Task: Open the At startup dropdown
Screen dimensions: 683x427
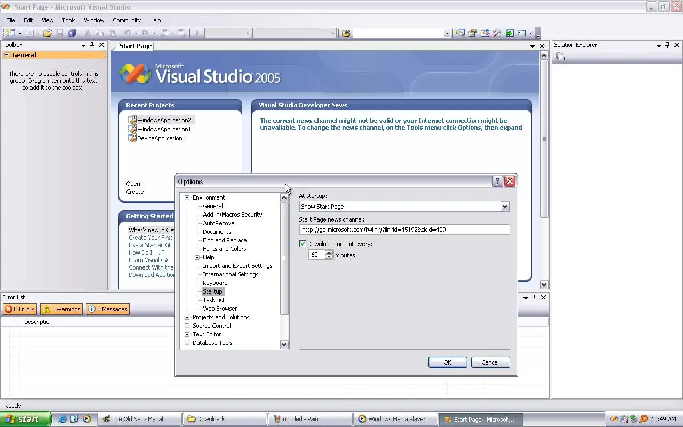Action: pyautogui.click(x=505, y=207)
